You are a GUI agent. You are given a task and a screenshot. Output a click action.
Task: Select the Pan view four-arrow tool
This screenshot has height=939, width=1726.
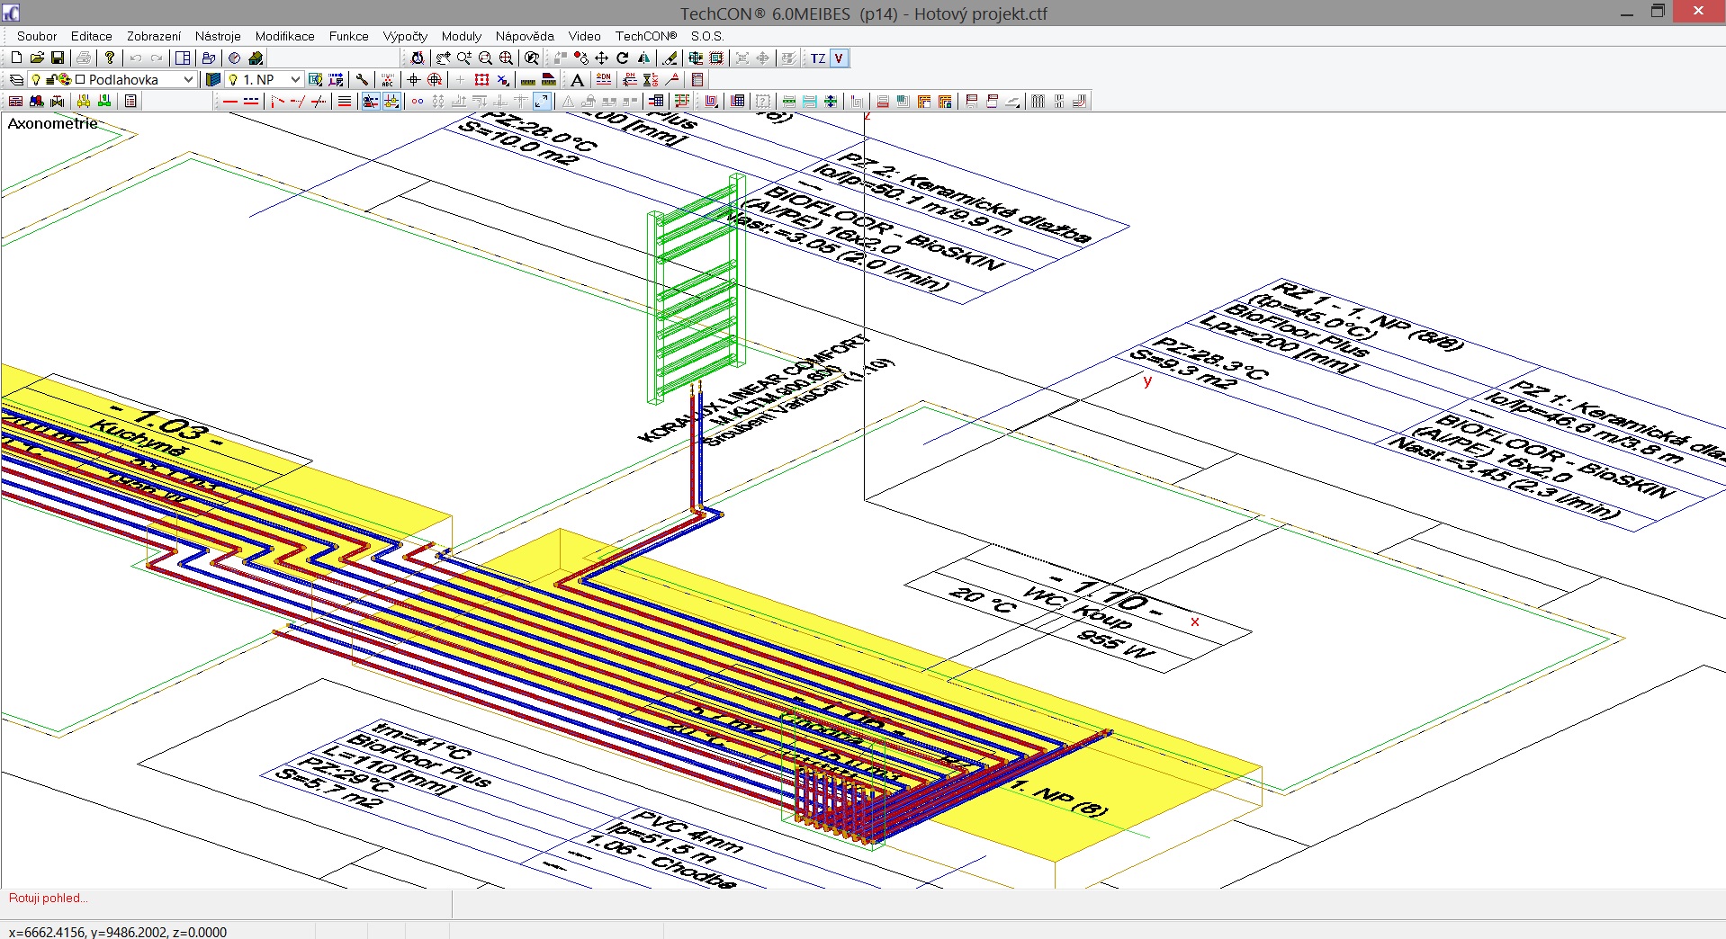point(601,58)
